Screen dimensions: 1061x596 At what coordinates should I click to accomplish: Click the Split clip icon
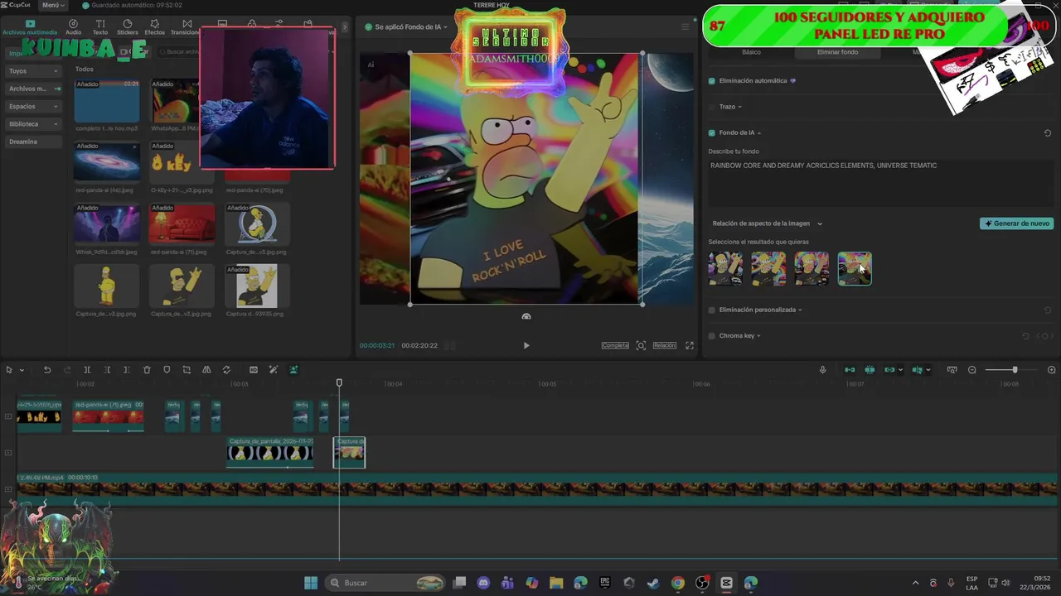point(86,370)
